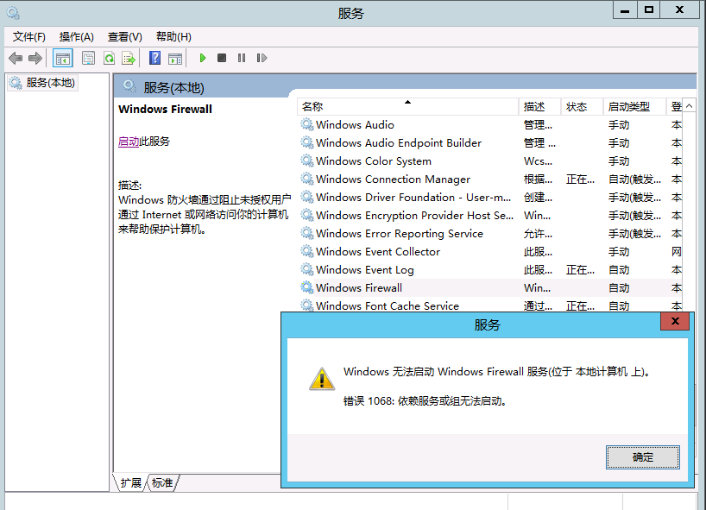706x510 pixels.
Task: Select Windows Encryption Provider Host Se... row
Action: click(x=414, y=215)
